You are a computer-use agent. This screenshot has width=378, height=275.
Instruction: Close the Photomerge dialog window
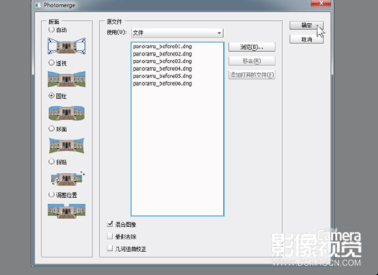[321, 4]
